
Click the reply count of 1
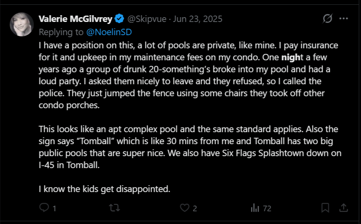click(54, 208)
